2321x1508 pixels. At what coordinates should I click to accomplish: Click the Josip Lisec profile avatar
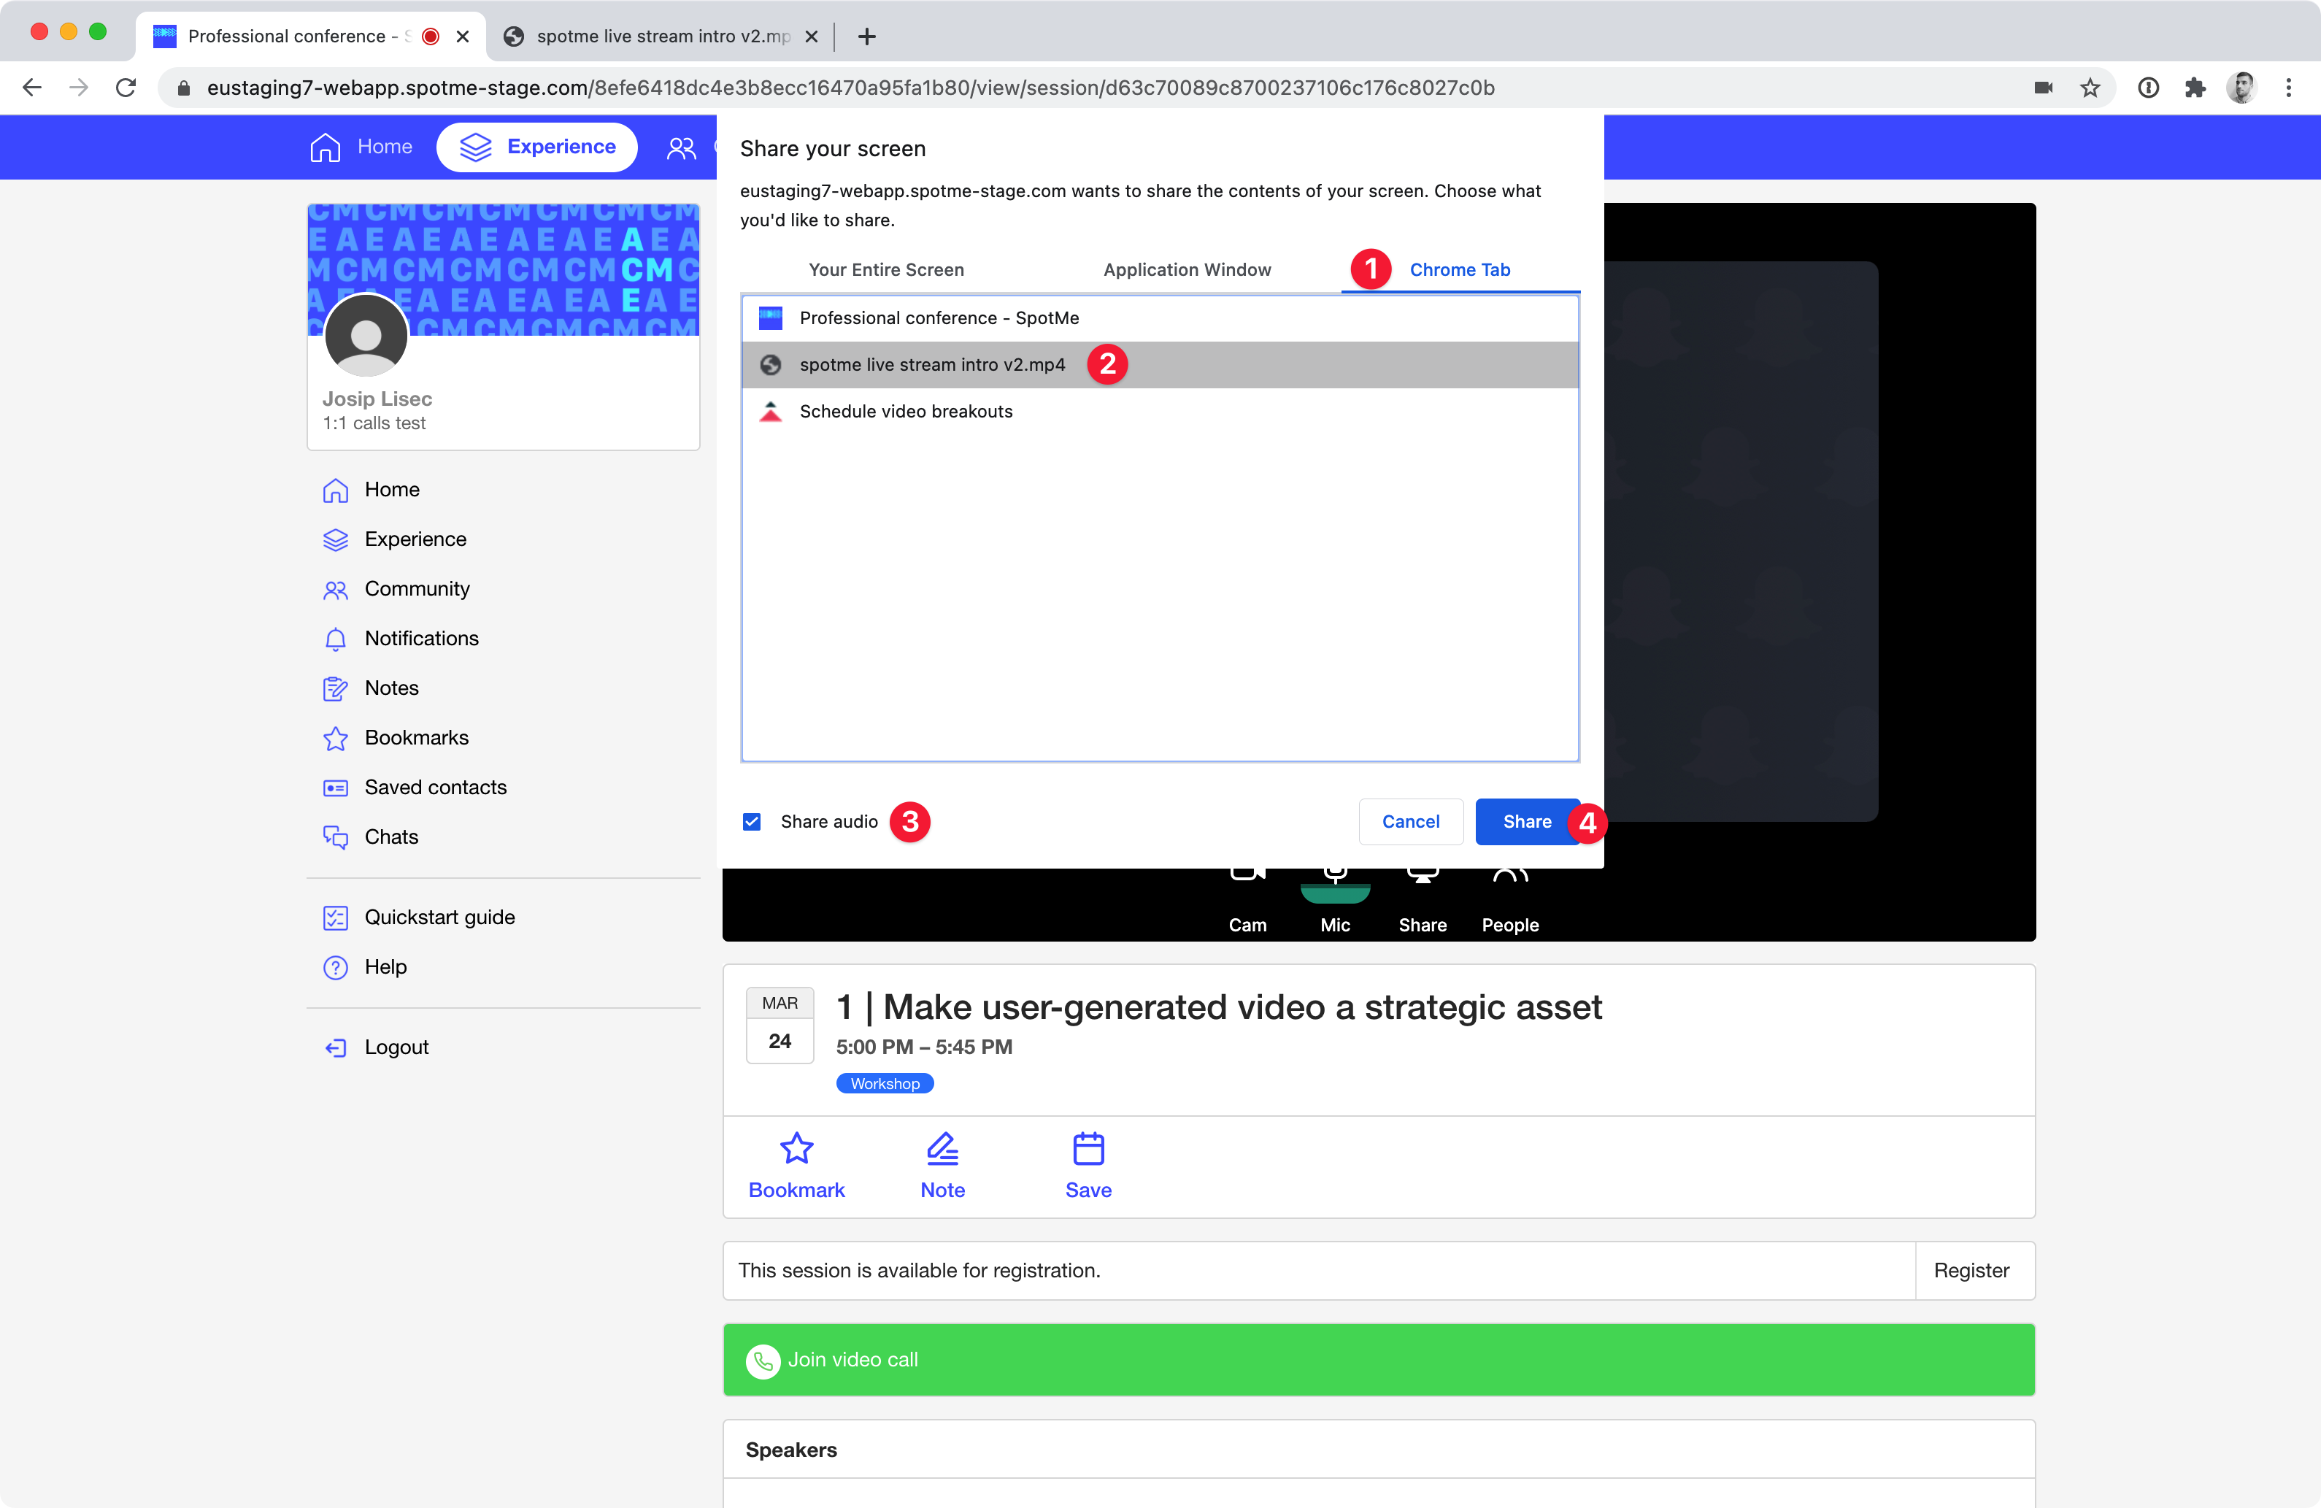point(366,334)
